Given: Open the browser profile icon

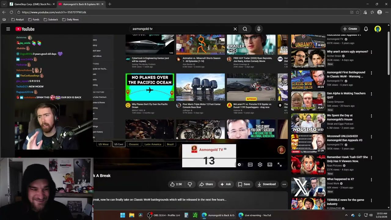Looking at the screenshot, I should 379,12.
